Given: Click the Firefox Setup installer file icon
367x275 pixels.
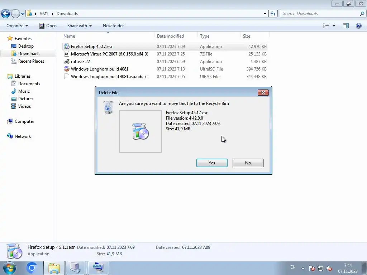Looking at the screenshot, I should tap(67, 47).
